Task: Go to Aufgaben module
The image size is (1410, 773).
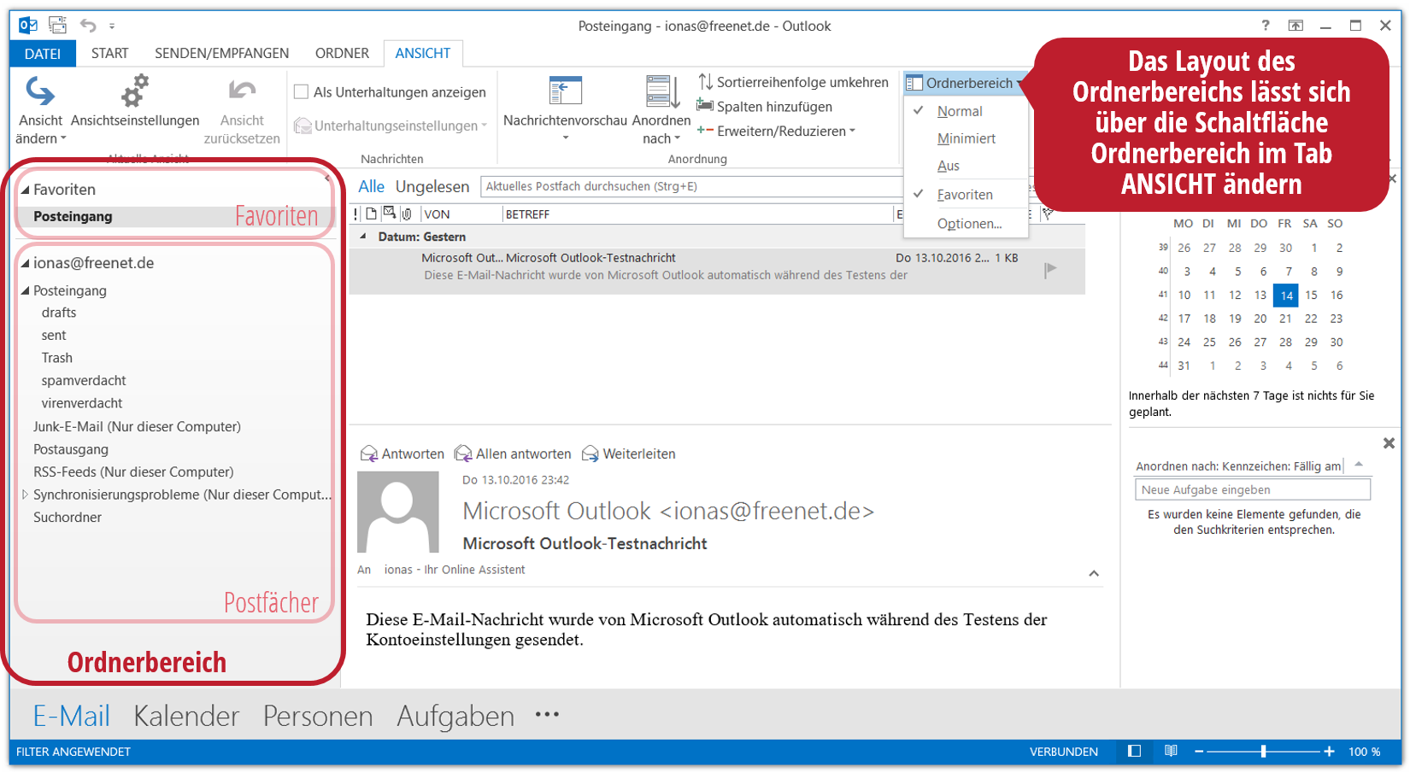Action: pyautogui.click(x=455, y=716)
